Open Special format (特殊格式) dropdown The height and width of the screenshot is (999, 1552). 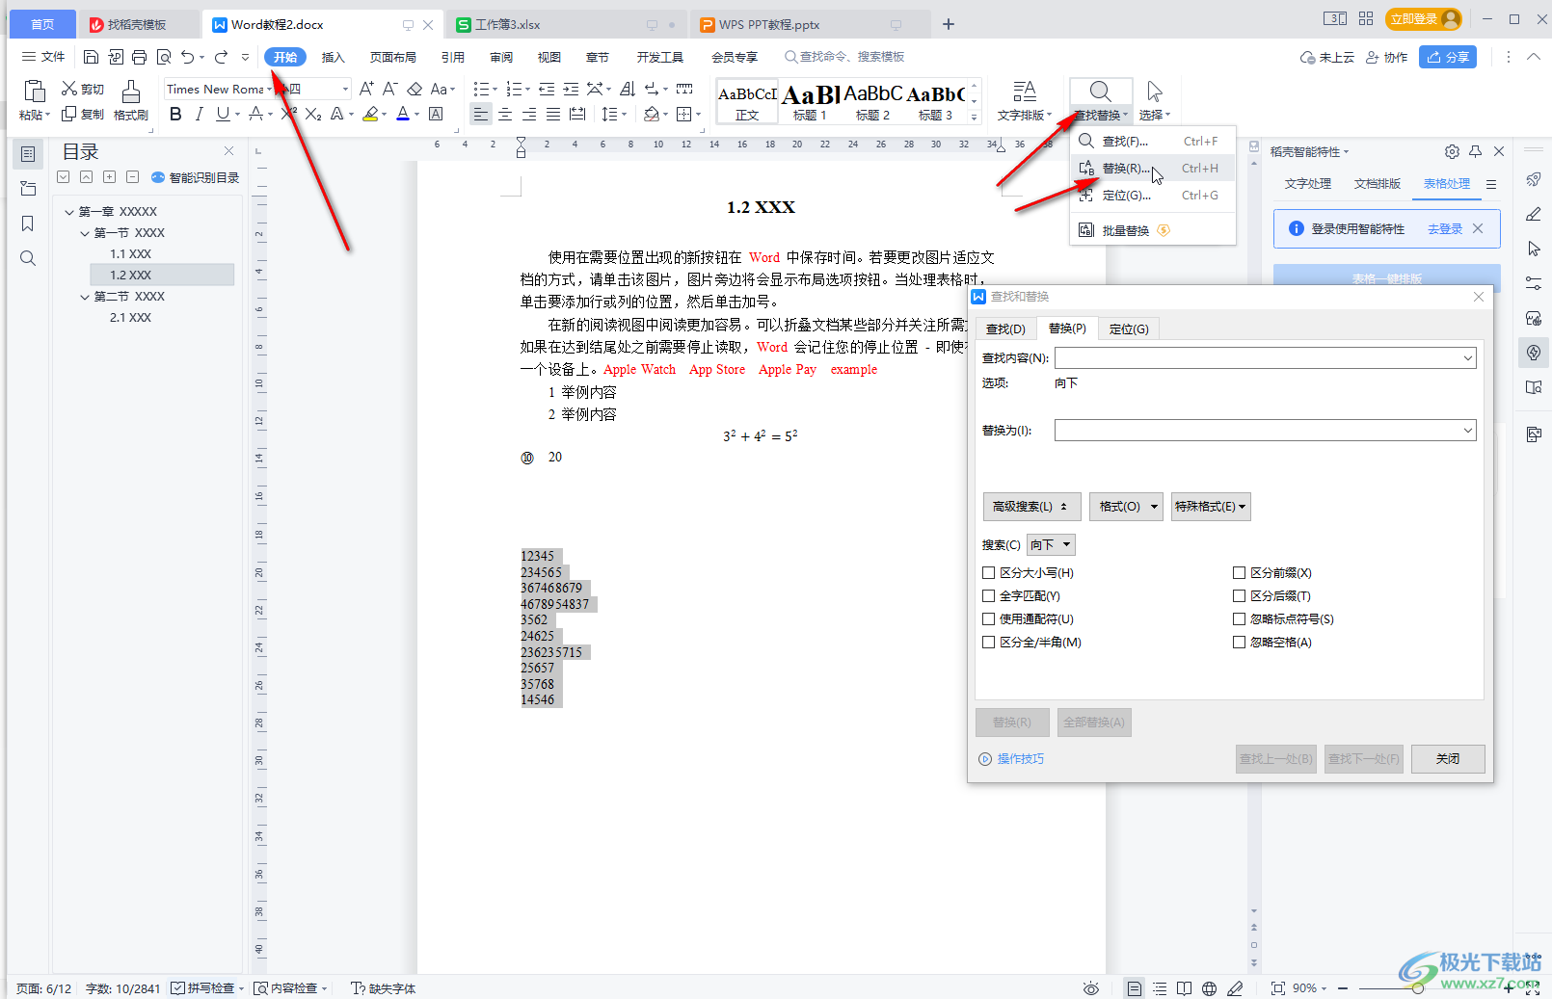tap(1211, 506)
